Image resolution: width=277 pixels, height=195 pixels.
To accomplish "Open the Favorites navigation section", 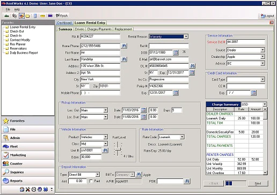I will coord(28,121).
